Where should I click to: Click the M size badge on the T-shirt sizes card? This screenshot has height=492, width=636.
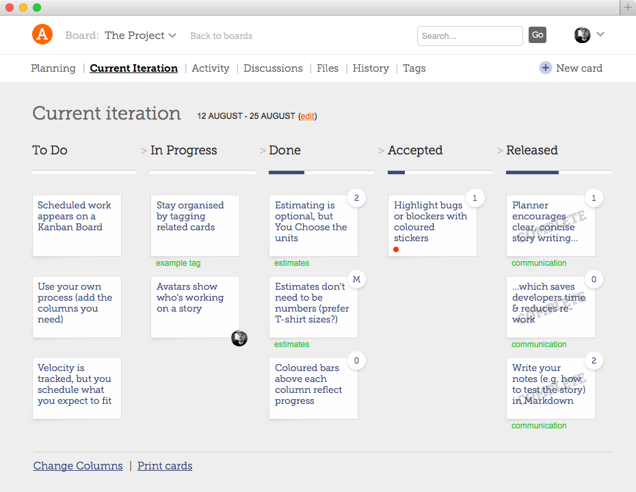click(356, 279)
